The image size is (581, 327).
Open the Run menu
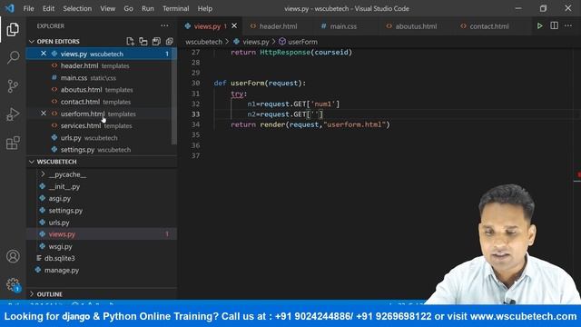pyautogui.click(x=147, y=8)
